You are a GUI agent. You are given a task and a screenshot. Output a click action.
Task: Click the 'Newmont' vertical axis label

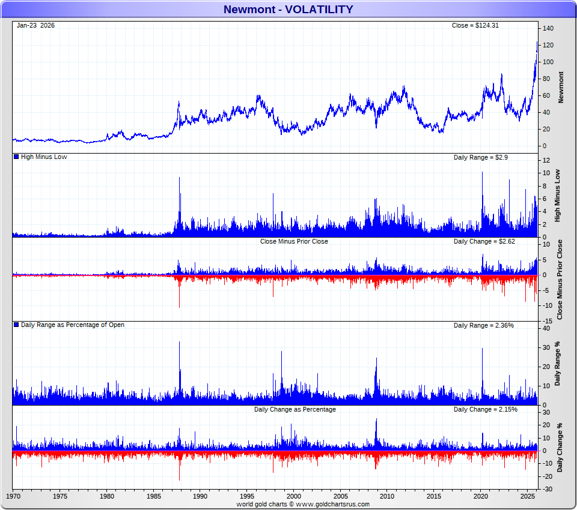(x=561, y=88)
